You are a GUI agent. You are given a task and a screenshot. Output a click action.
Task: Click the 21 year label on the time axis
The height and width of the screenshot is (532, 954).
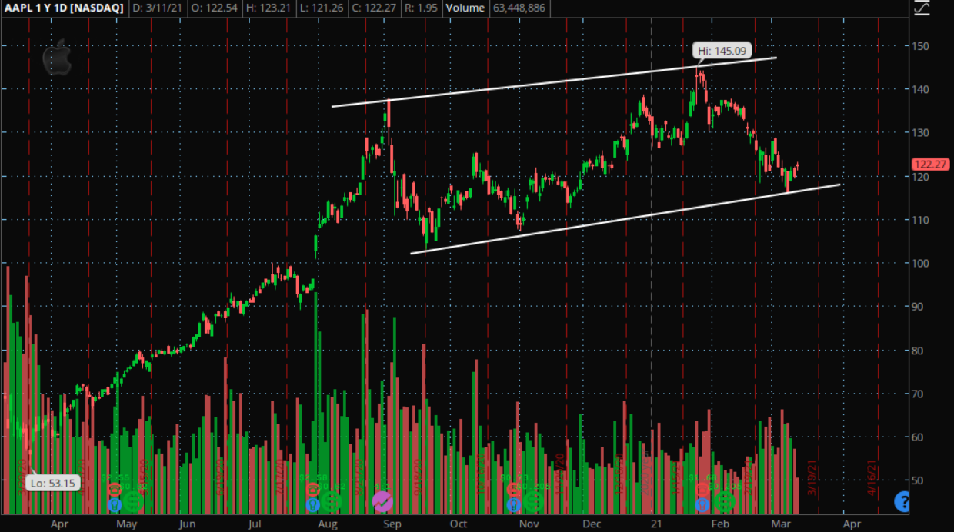coord(656,524)
